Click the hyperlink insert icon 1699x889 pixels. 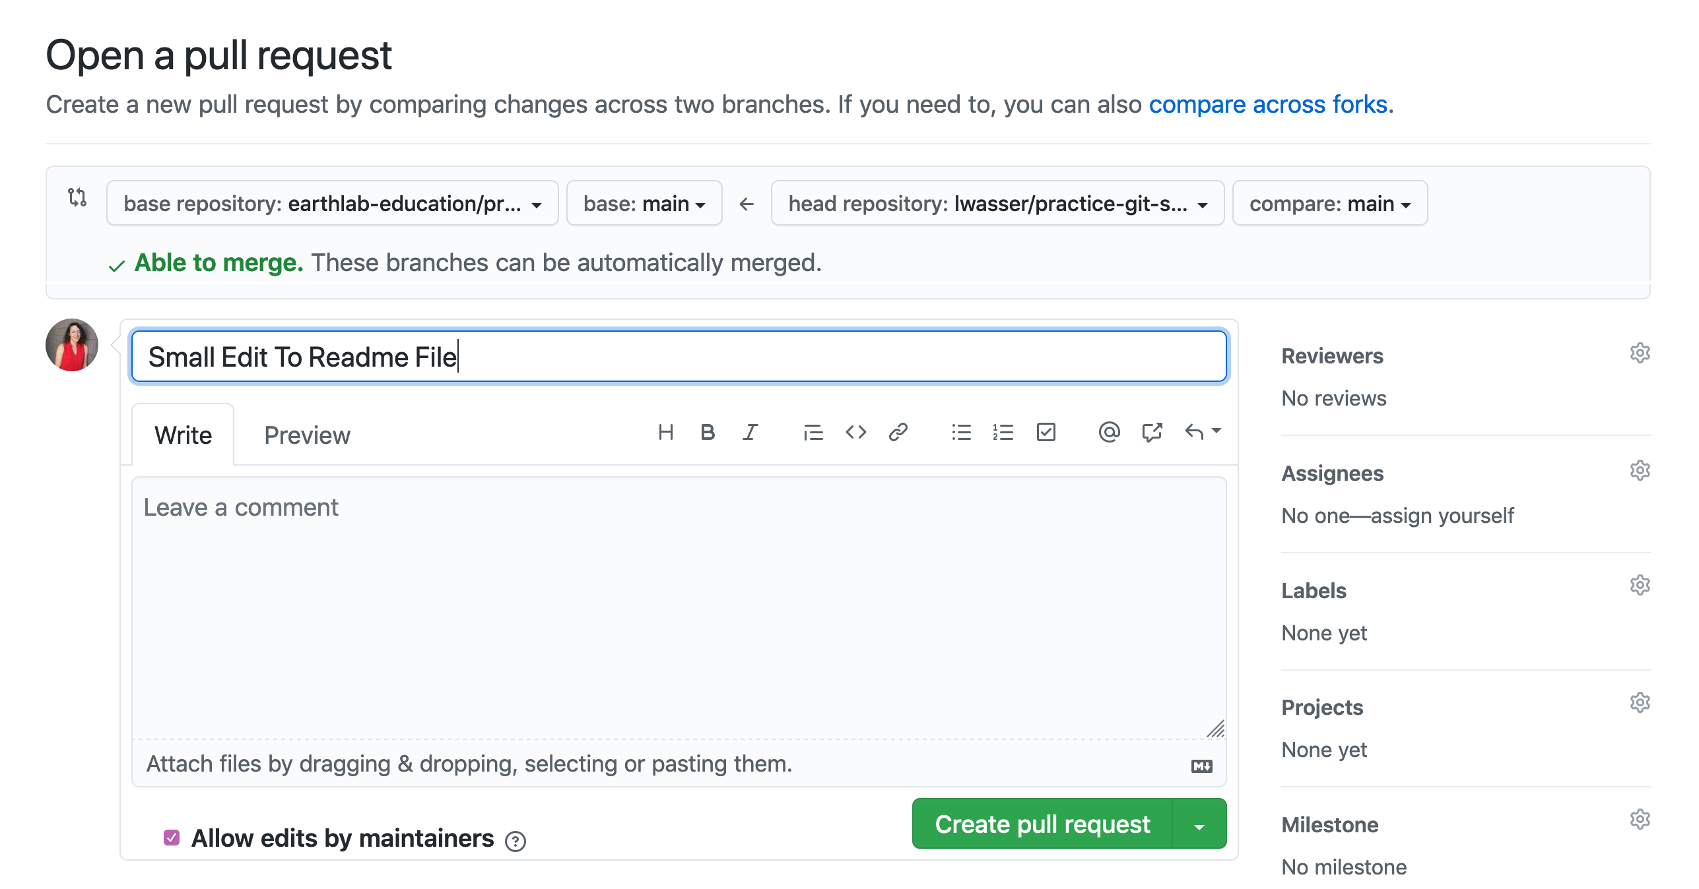point(899,432)
